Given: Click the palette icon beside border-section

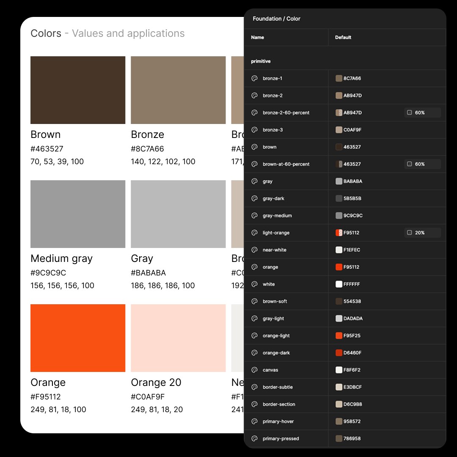Looking at the screenshot, I should point(254,404).
